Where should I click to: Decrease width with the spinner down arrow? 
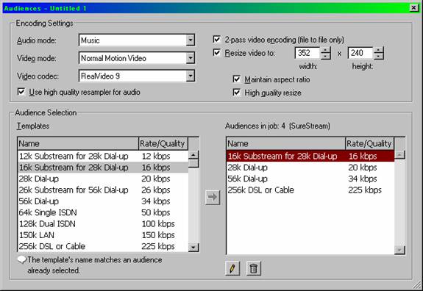pos(326,56)
